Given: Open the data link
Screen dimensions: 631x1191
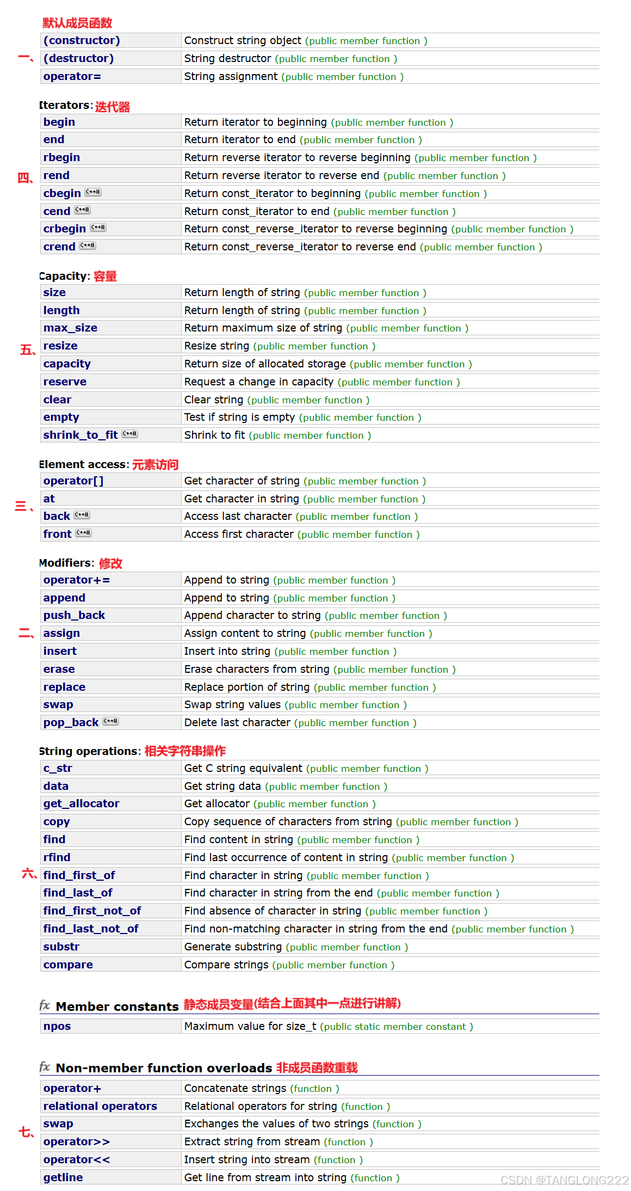Looking at the screenshot, I should click(x=56, y=786).
